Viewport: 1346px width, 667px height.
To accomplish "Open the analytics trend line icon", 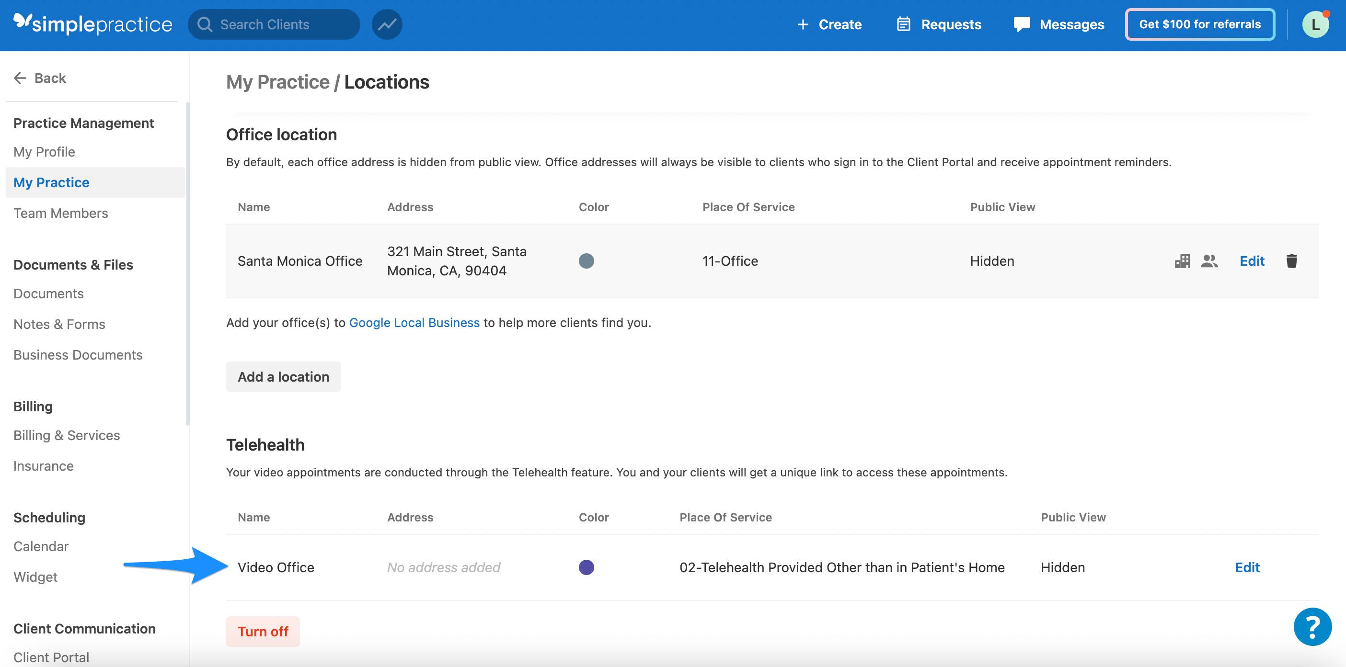I will pyautogui.click(x=387, y=24).
